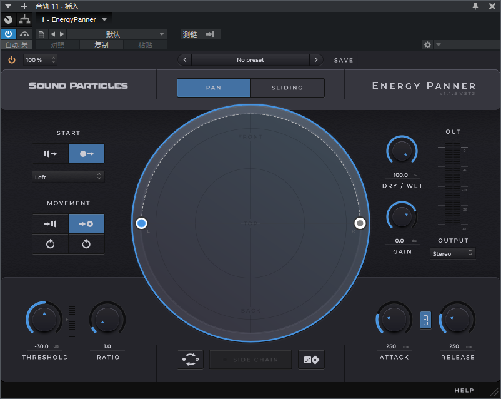This screenshot has width=501, height=399.
Task: Toggle the orange plugin power button
Action: [12, 60]
